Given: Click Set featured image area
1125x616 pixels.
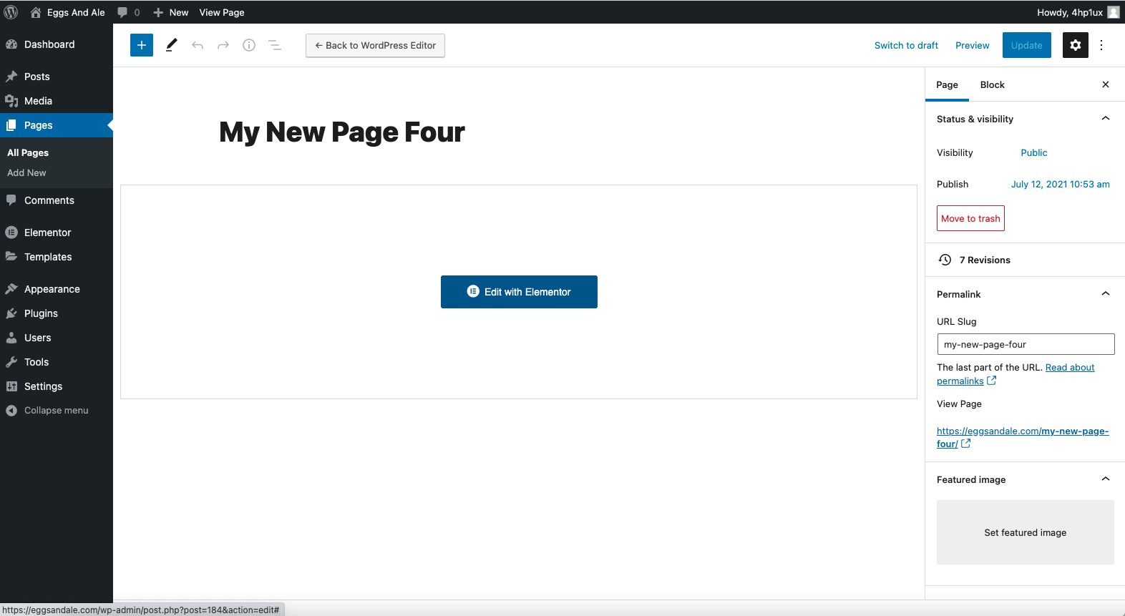Looking at the screenshot, I should pos(1026,532).
